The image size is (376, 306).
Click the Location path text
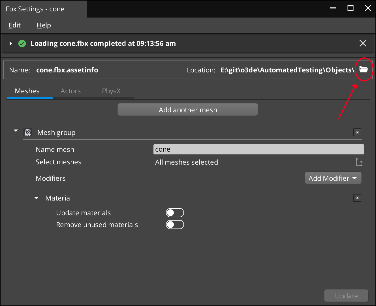click(x=287, y=70)
